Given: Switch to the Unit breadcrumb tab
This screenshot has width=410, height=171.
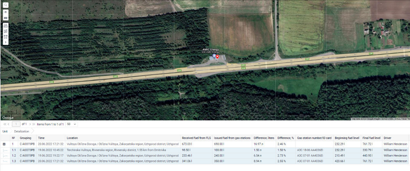Looking at the screenshot, I should click(x=5, y=131).
